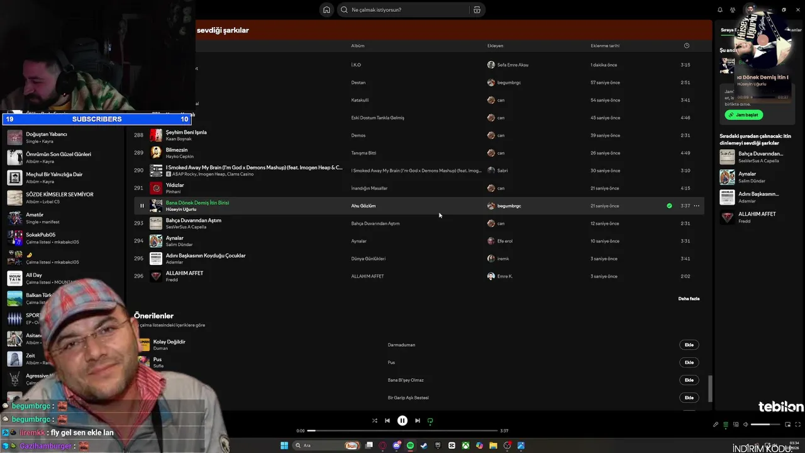Open more options for Bana Dönek Demiş
The image size is (805, 453).
tap(696, 206)
